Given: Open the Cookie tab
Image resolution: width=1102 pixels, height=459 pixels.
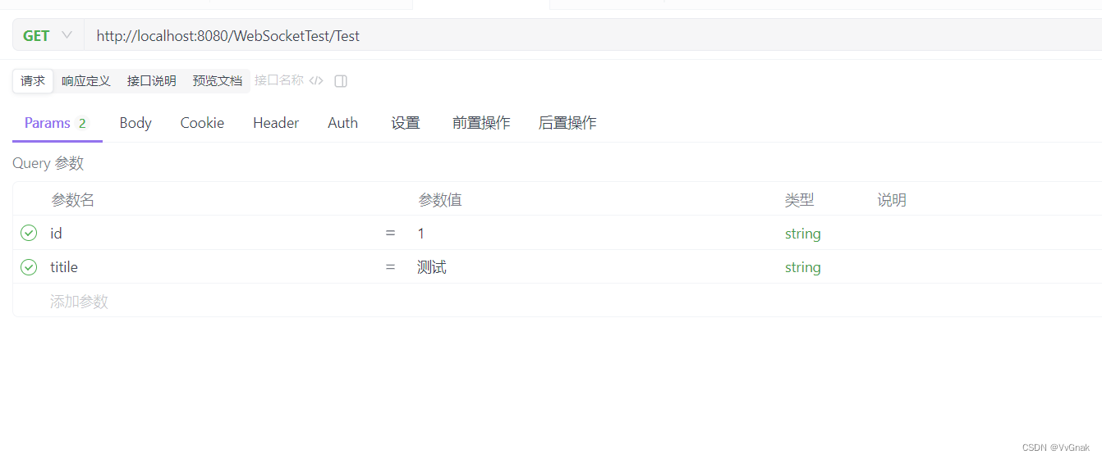Looking at the screenshot, I should 202,123.
